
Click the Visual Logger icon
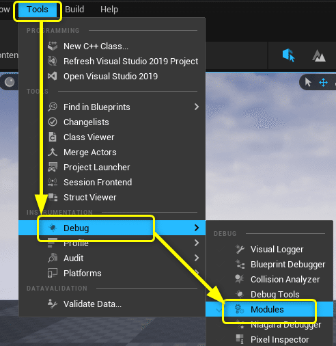[x=240, y=249]
